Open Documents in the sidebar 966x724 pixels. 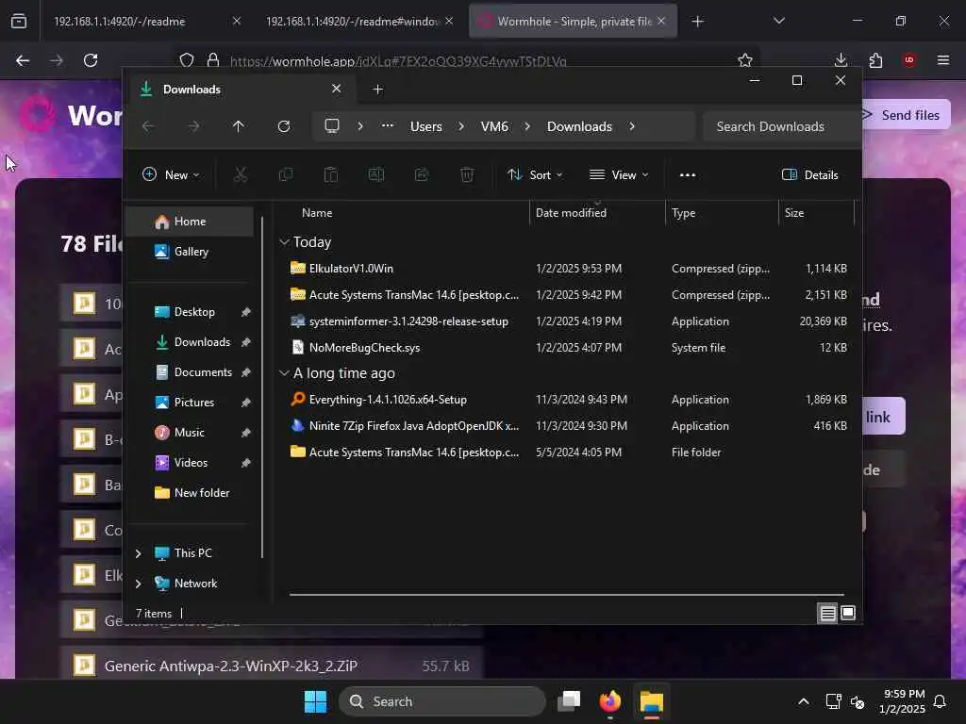pyautogui.click(x=203, y=372)
